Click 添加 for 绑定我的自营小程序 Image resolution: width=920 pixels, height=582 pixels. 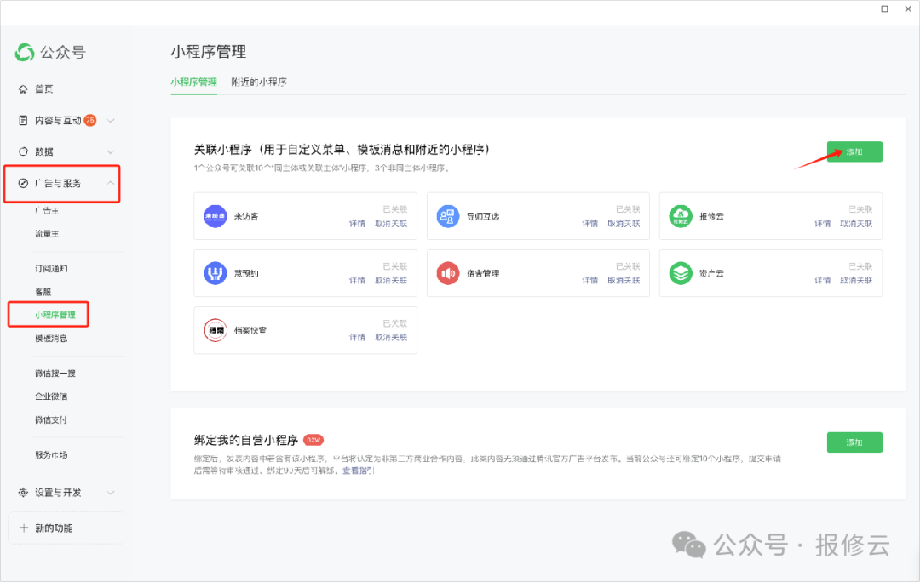tap(854, 442)
